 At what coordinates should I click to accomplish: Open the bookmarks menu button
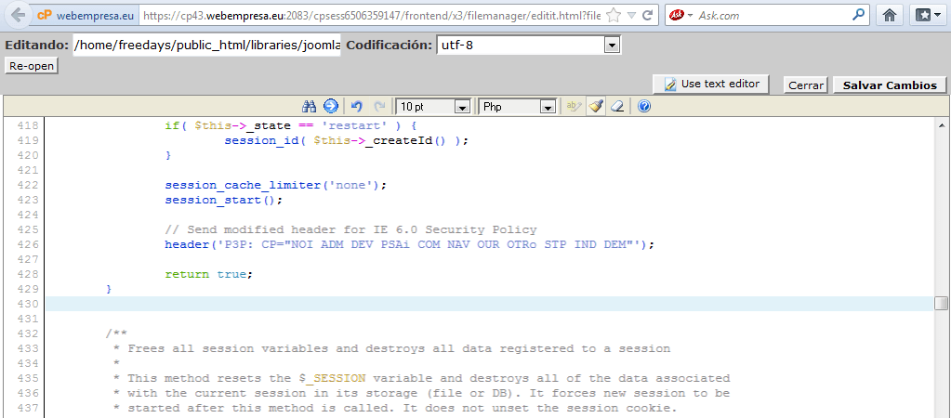(x=926, y=16)
